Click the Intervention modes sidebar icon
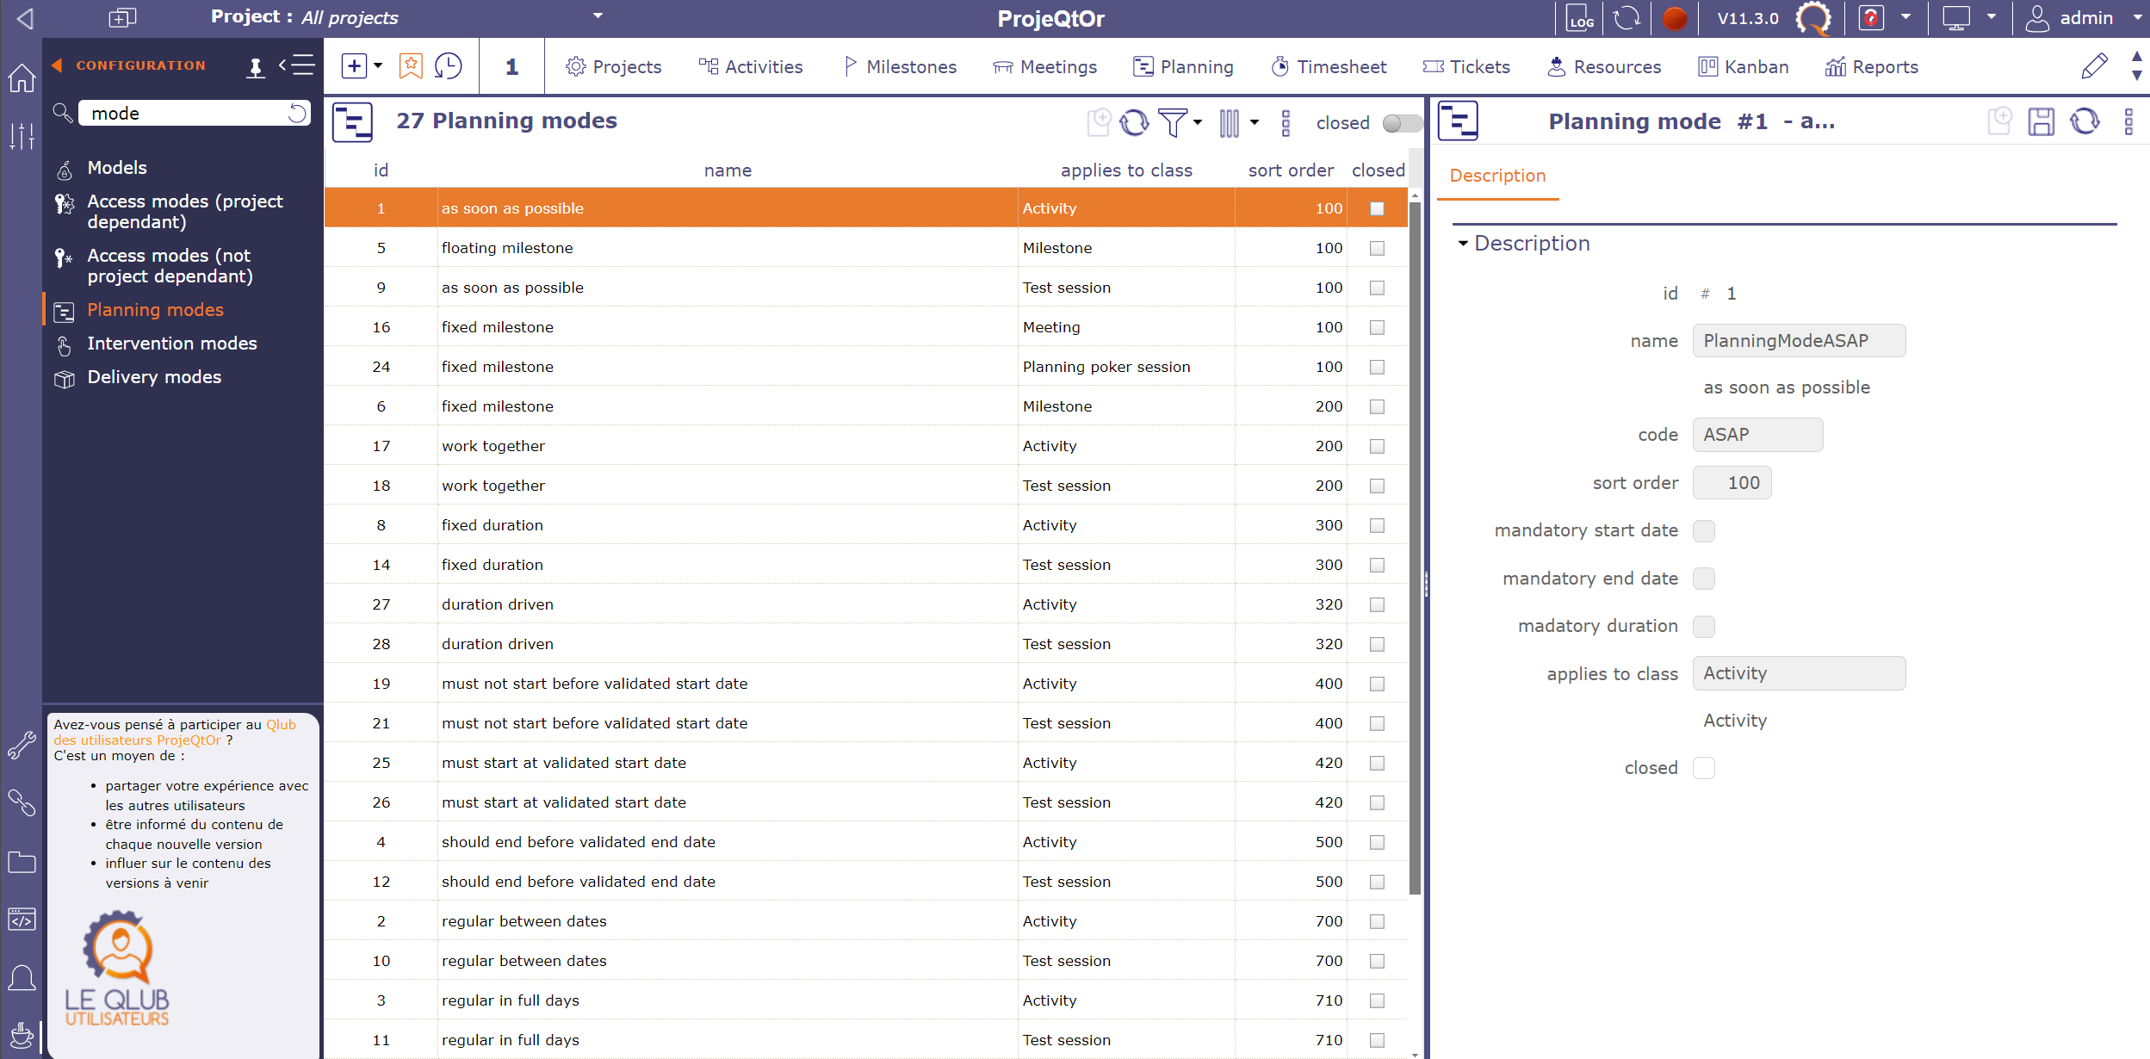The width and height of the screenshot is (2150, 1059). tap(65, 343)
